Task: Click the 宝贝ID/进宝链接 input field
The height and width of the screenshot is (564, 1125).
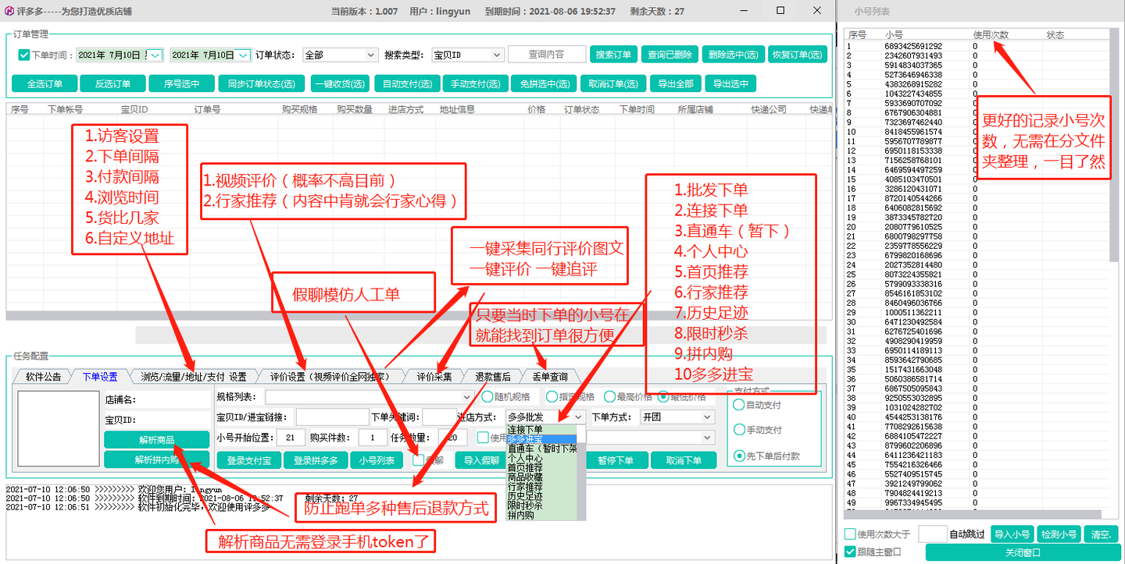Action: pyautogui.click(x=332, y=417)
